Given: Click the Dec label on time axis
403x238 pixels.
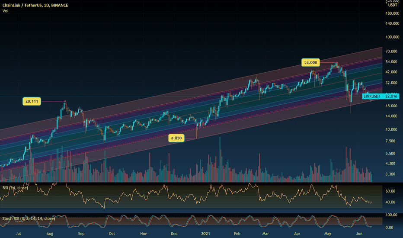Looking at the screenshot, I should pos(174,234).
